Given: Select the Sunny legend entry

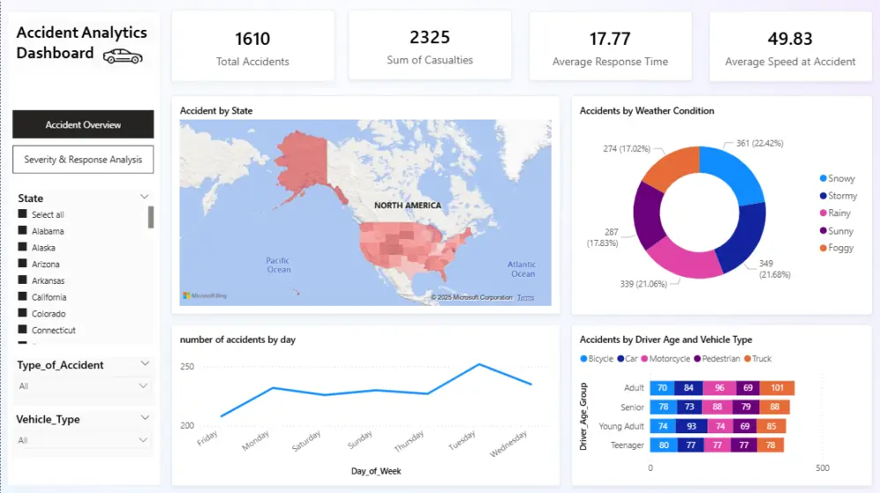Looking at the screenshot, I should pos(837,231).
